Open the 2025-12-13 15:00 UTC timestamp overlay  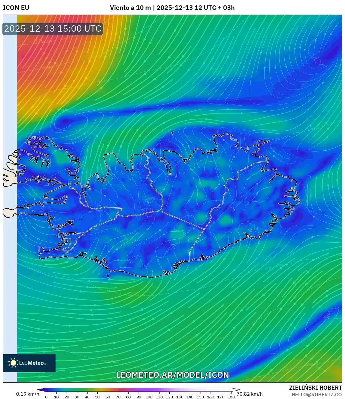point(52,29)
